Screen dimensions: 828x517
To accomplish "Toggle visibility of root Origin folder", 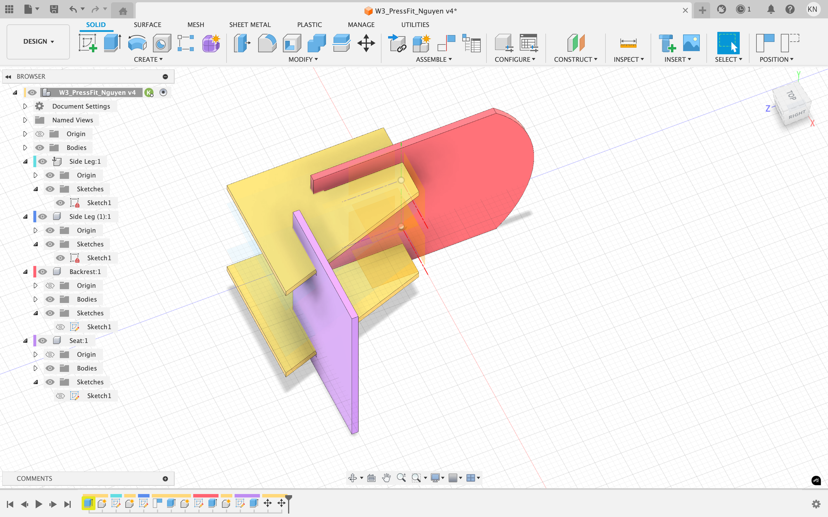I will pos(40,134).
